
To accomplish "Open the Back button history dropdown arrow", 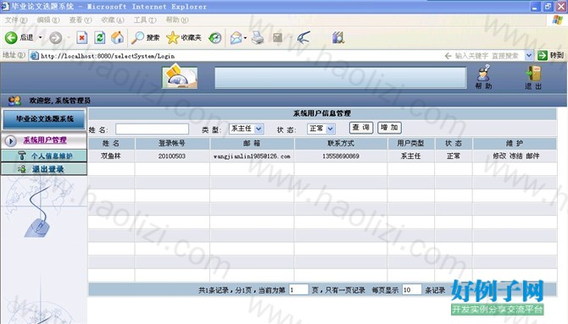I will tap(40, 37).
